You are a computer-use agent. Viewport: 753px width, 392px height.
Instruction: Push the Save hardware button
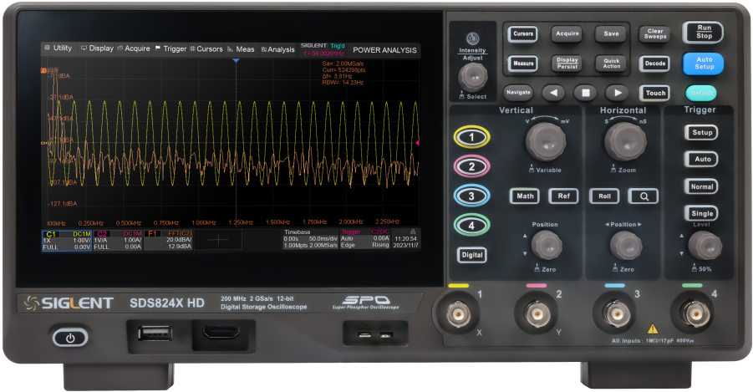tap(611, 33)
